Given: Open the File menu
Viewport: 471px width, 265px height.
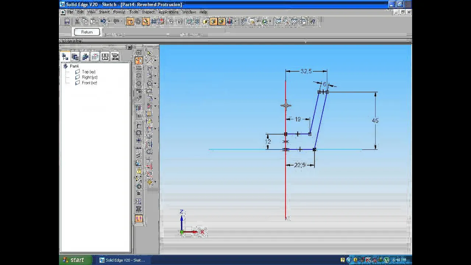Looking at the screenshot, I should [x=70, y=12].
